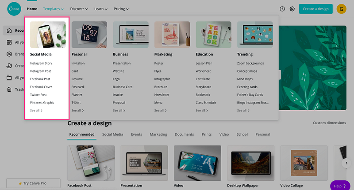Screen dimensions: 354x190
Task: See all Personal templates
Action: pos(77,110)
